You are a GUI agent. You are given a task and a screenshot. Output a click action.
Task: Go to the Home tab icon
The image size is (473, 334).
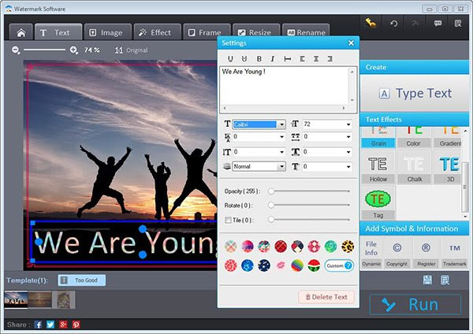20,32
